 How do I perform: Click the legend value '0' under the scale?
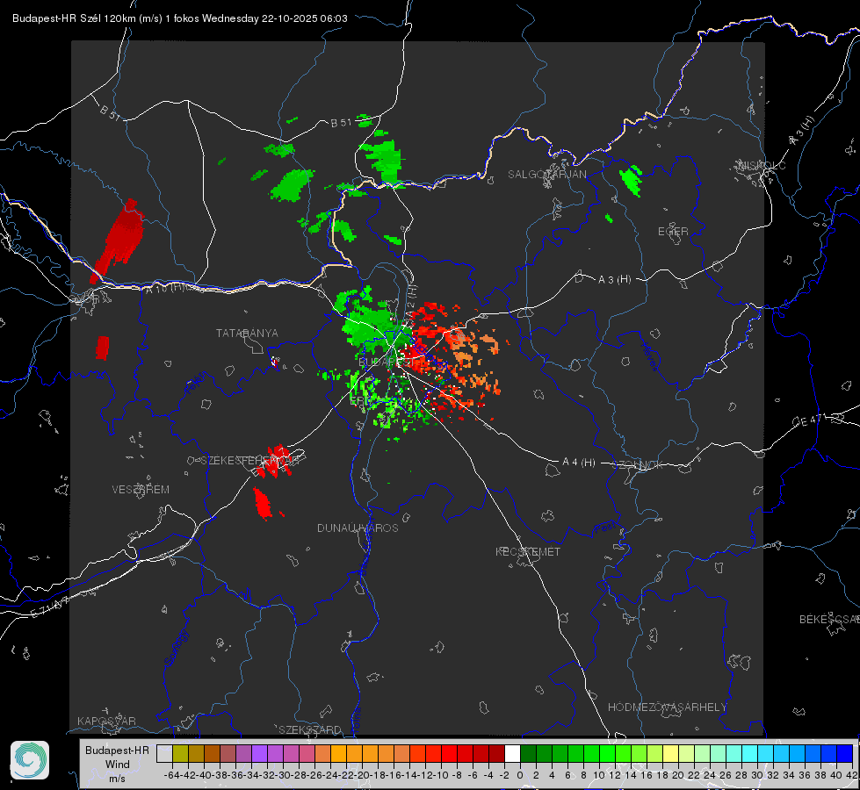pos(520,775)
